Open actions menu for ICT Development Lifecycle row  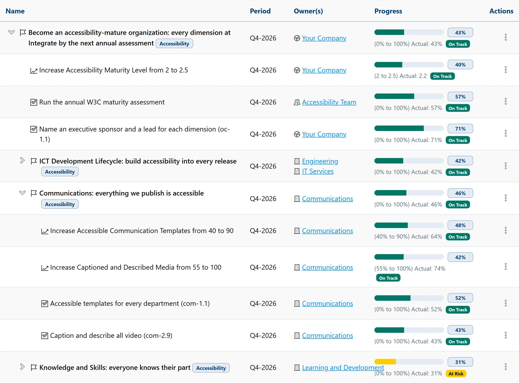pos(505,166)
